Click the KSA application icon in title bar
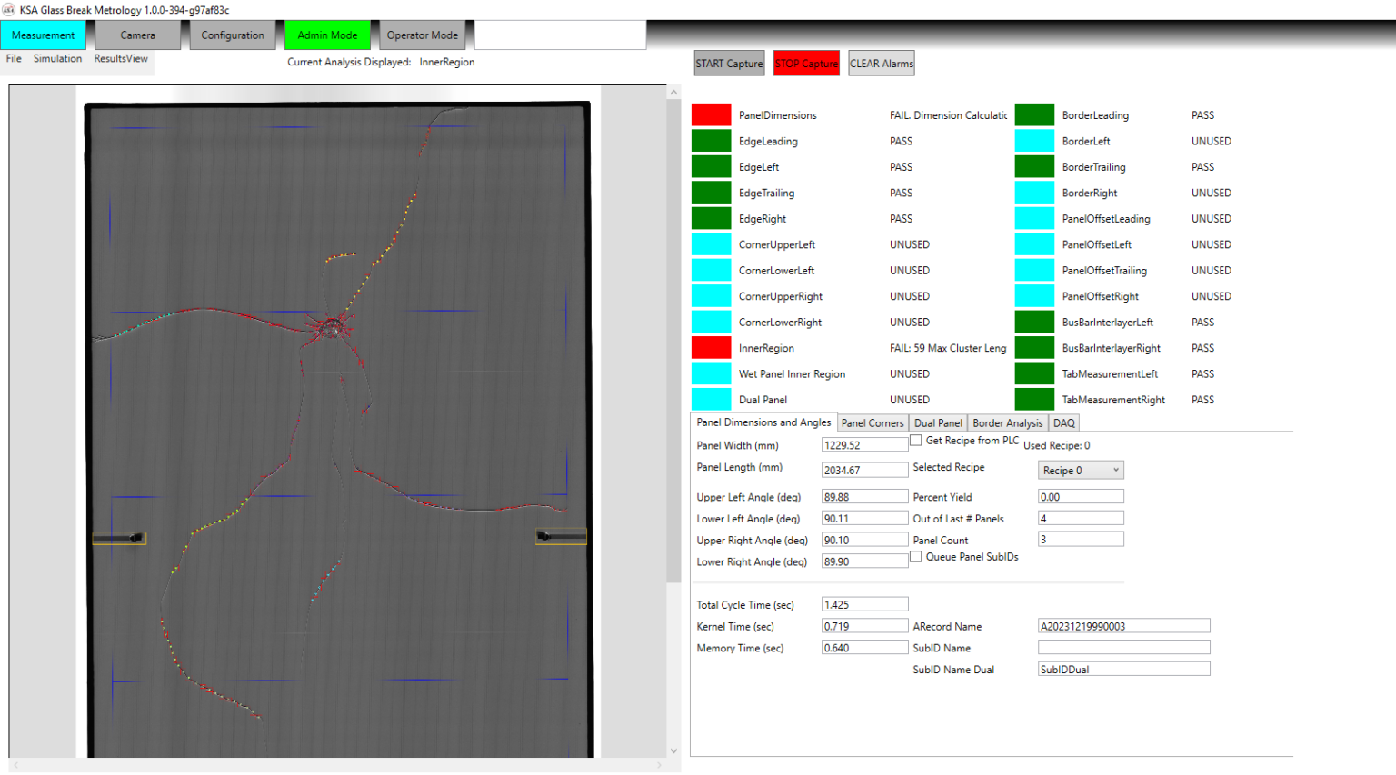1396x775 pixels. [x=9, y=10]
